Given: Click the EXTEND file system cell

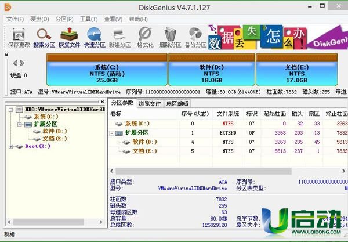Looking at the screenshot, I should click(x=228, y=133).
